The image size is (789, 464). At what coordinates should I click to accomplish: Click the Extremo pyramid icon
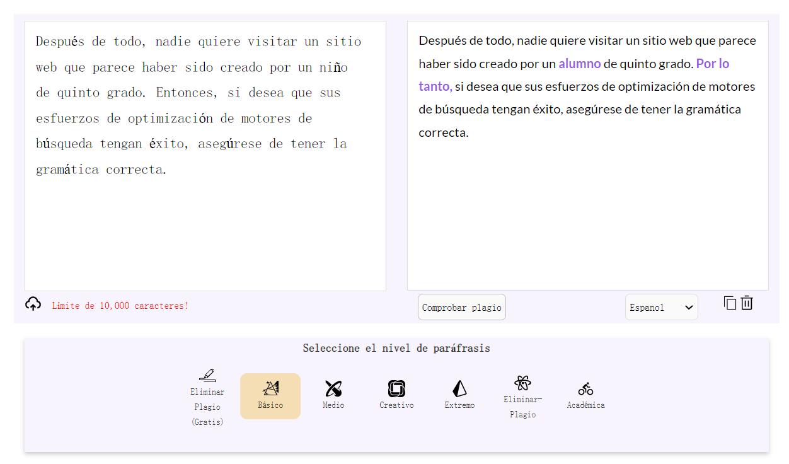point(459,388)
